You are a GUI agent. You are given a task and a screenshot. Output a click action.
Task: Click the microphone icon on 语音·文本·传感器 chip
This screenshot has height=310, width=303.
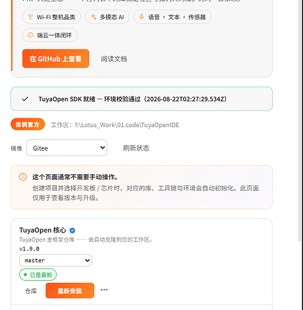(x=141, y=17)
